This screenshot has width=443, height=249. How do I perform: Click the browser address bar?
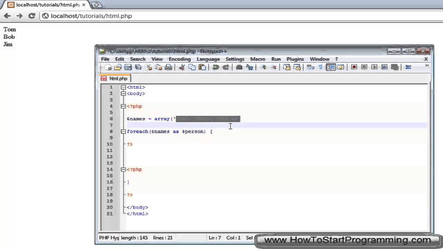(x=241, y=16)
